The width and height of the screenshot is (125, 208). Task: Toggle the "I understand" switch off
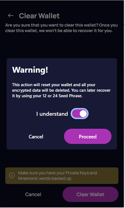pyautogui.click(x=79, y=114)
